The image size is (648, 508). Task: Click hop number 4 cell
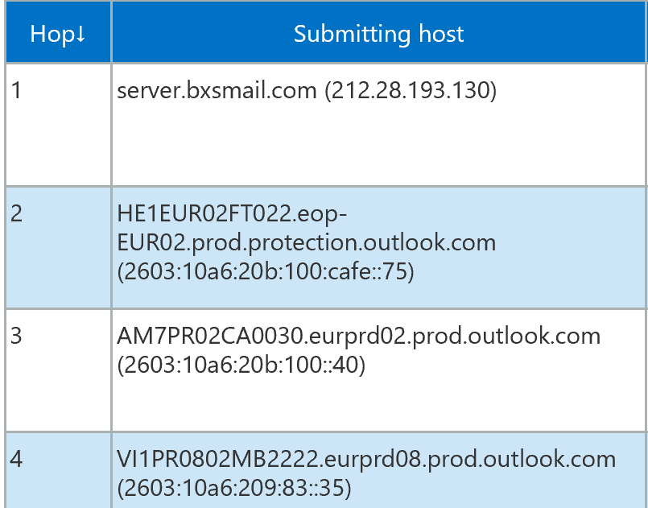pos(58,470)
